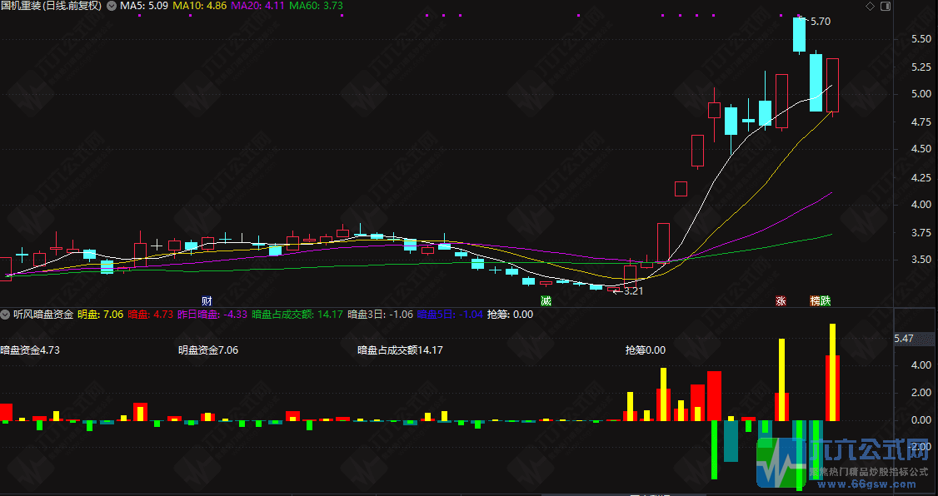
Task: Click the 跌 event marker
Action: tap(826, 300)
